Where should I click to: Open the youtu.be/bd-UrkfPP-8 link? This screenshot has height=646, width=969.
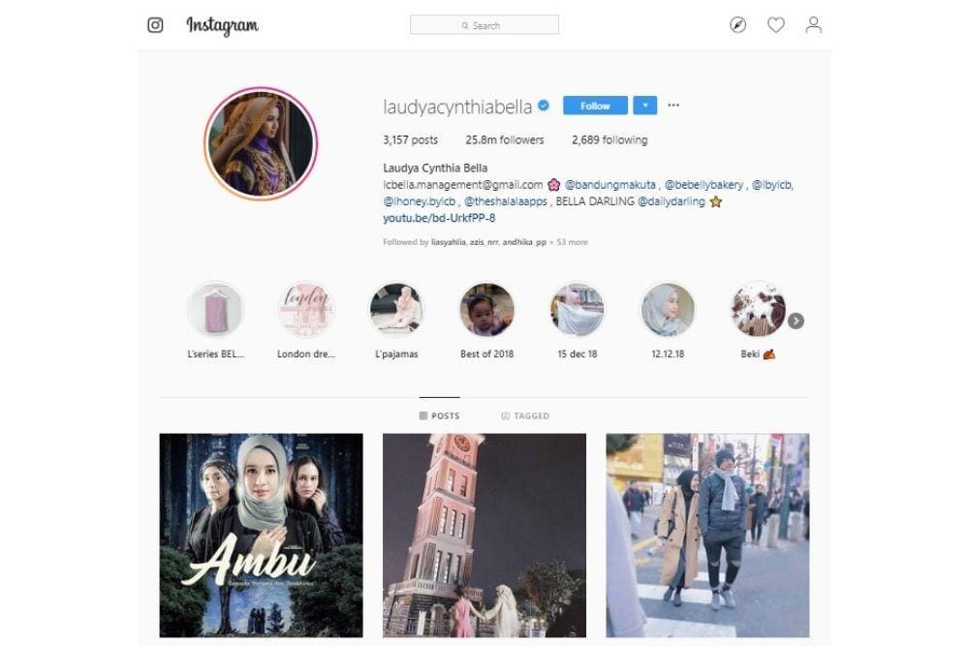click(x=439, y=218)
